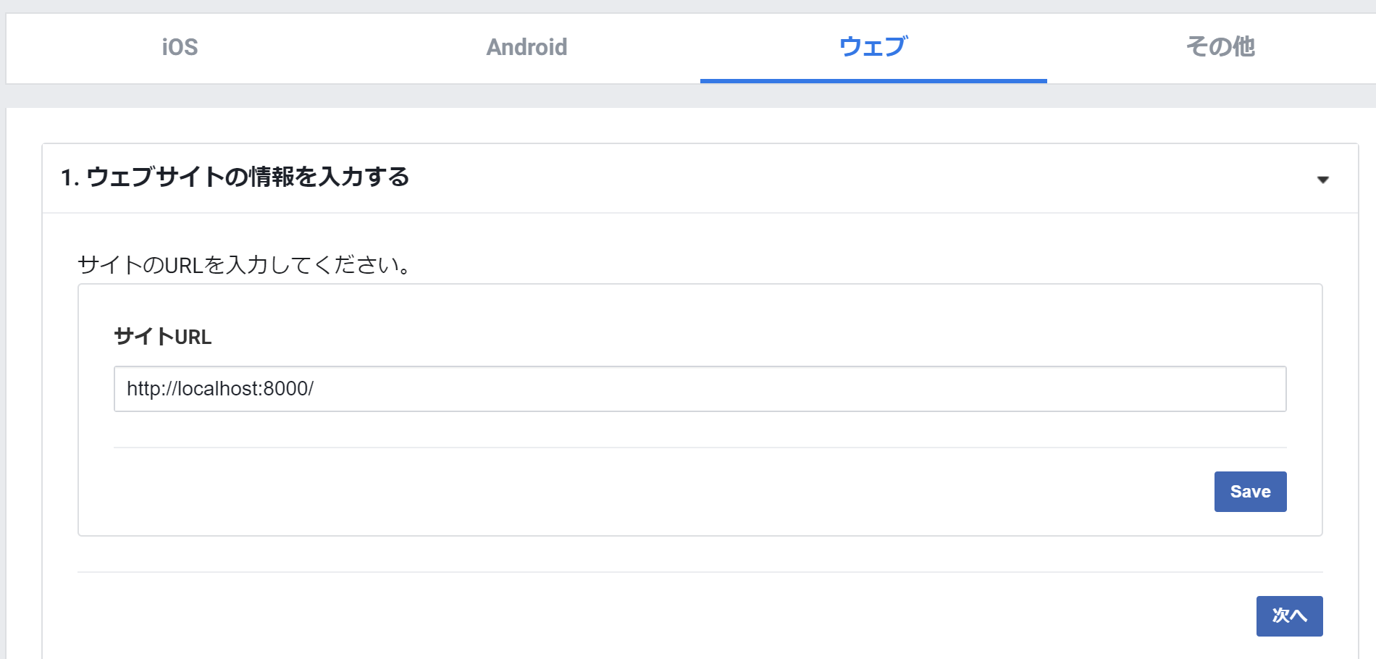The height and width of the screenshot is (659, 1376).
Task: Click the bold サイトURL label
Action: tap(163, 337)
